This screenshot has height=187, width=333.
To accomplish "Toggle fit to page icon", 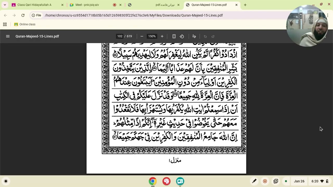I will tap(174, 36).
